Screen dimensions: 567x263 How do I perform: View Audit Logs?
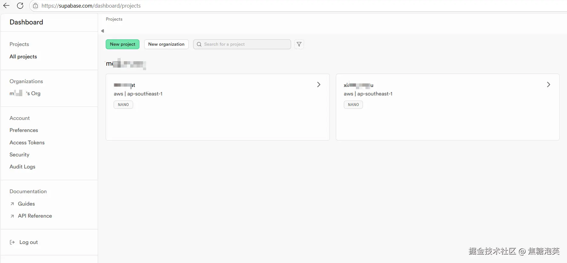pos(22,167)
